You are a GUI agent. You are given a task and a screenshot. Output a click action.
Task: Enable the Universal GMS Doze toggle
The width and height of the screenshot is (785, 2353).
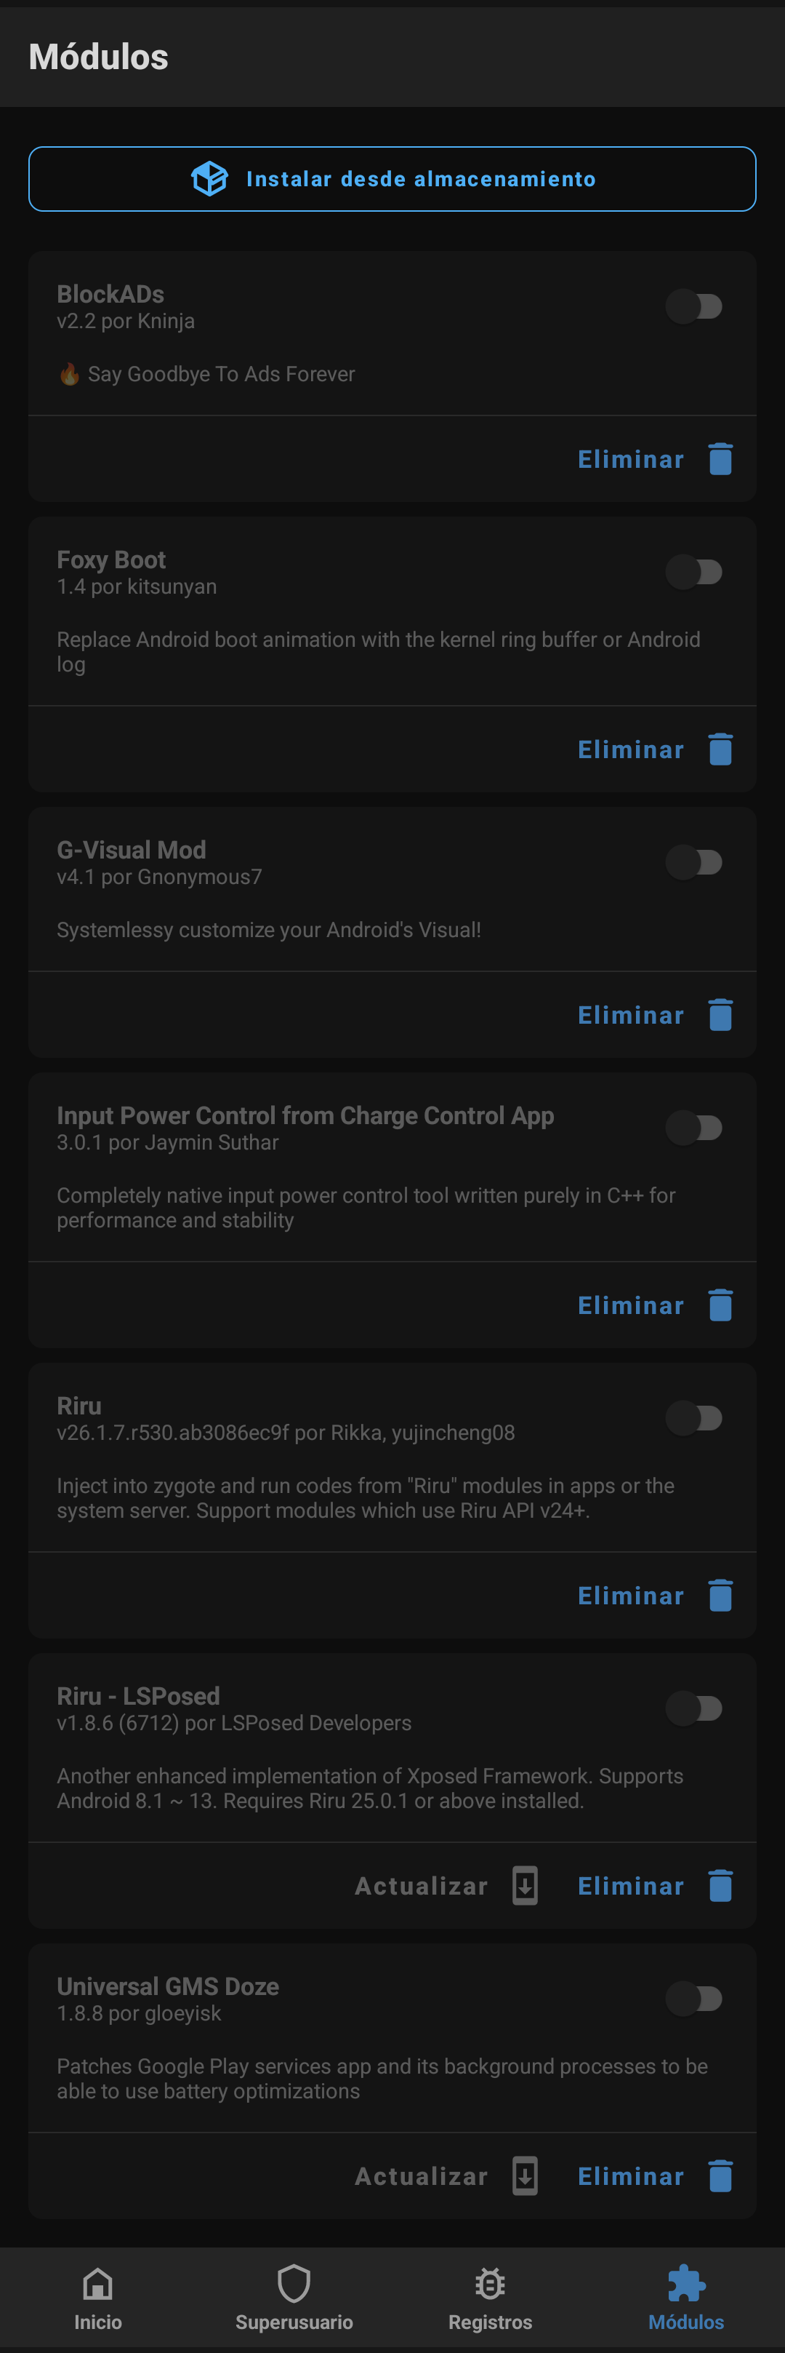point(693,1998)
